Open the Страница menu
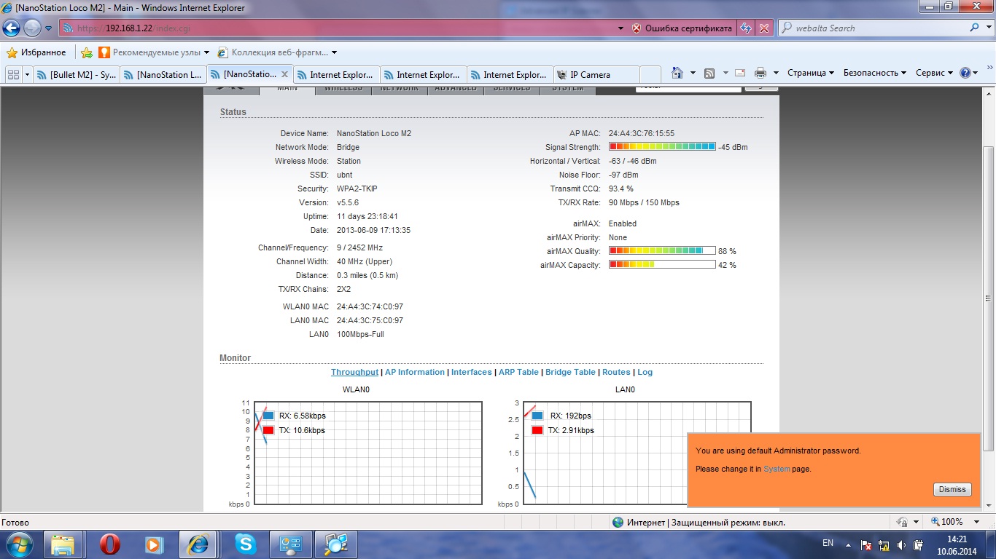 click(x=811, y=73)
